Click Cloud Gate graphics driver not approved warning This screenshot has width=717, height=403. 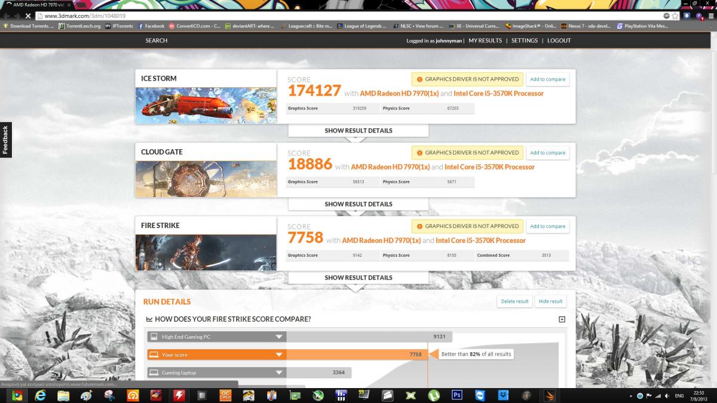click(x=467, y=153)
